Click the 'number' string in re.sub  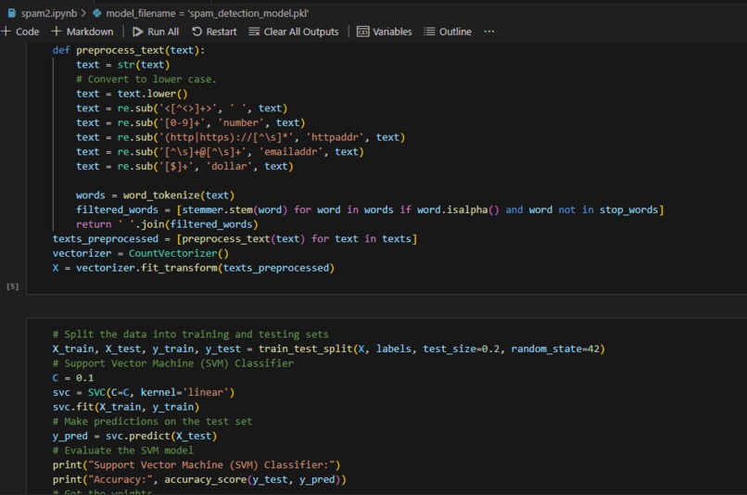coord(241,122)
